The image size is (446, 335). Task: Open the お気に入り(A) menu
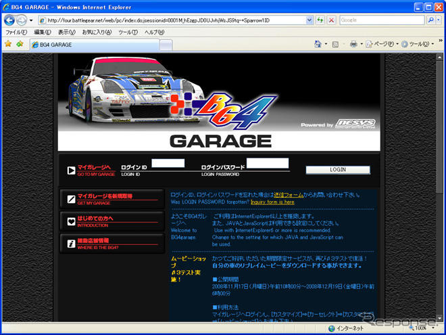(x=97, y=32)
